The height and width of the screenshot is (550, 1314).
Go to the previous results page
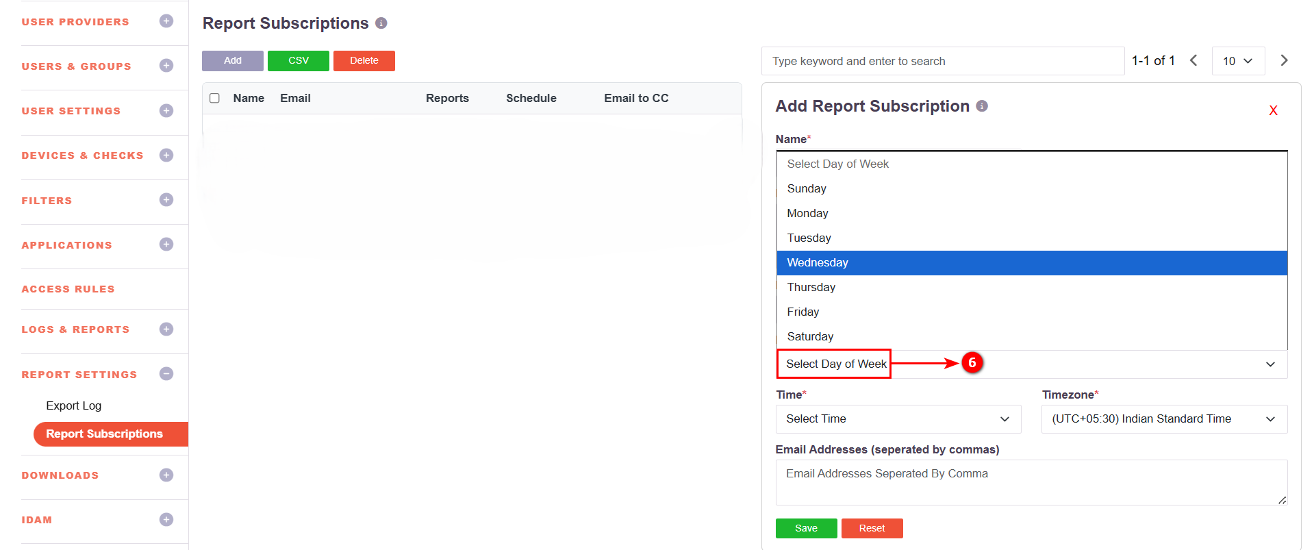tap(1193, 60)
